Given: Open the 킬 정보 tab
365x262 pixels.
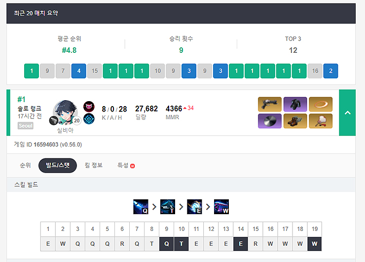Looking at the screenshot, I should coord(93,165).
